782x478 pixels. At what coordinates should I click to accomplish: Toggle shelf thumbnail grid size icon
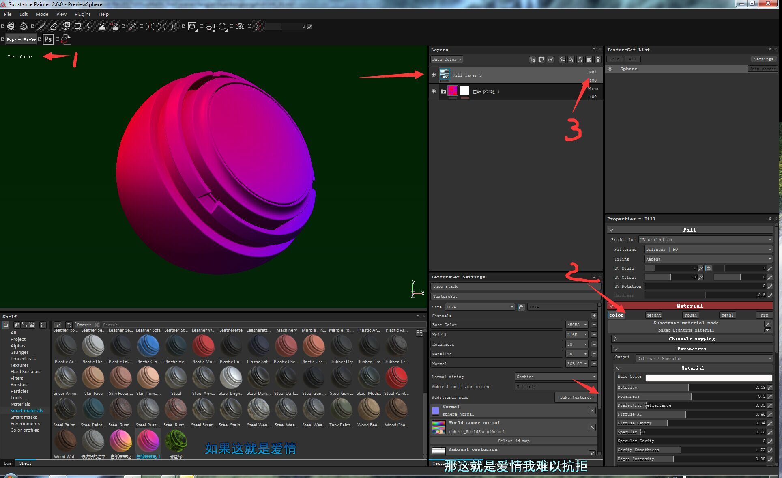[419, 333]
